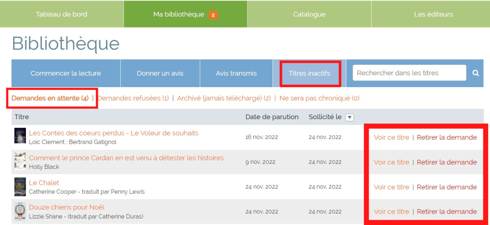Go to Les éditeurs tab
This screenshot has height=225, width=490.
pos(433,14)
